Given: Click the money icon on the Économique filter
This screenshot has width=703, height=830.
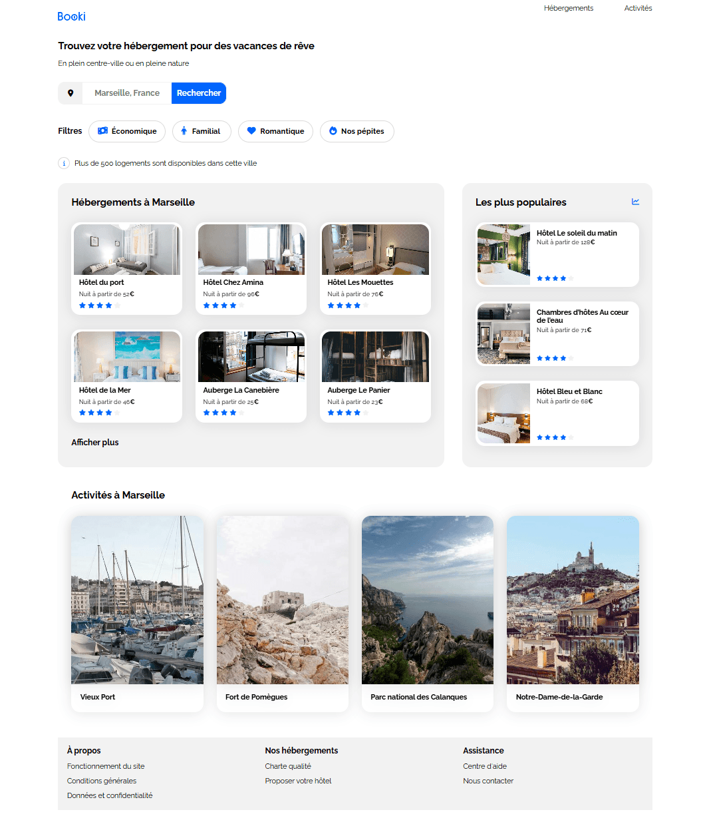Looking at the screenshot, I should [102, 131].
